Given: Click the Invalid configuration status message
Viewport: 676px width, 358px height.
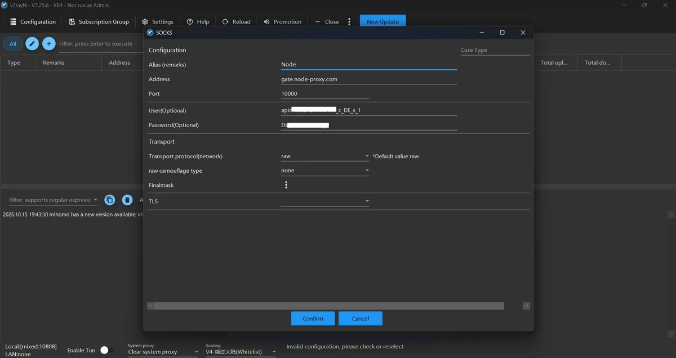Looking at the screenshot, I should [345, 346].
